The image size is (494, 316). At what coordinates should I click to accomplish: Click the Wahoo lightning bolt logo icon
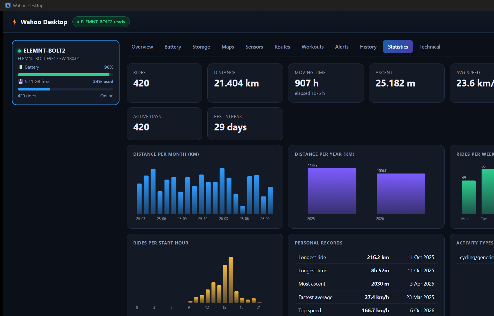tap(15, 22)
